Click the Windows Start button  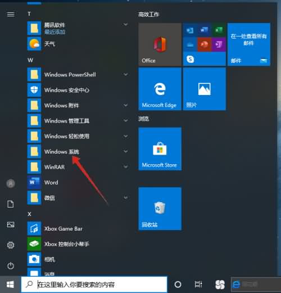[x=10, y=285]
